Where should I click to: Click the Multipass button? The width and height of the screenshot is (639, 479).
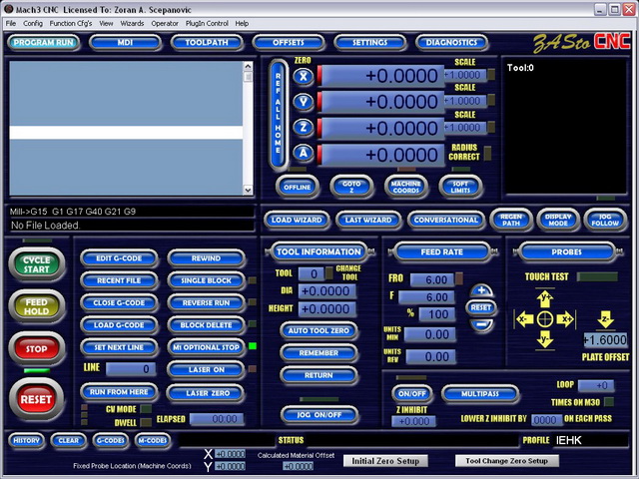[x=480, y=393]
